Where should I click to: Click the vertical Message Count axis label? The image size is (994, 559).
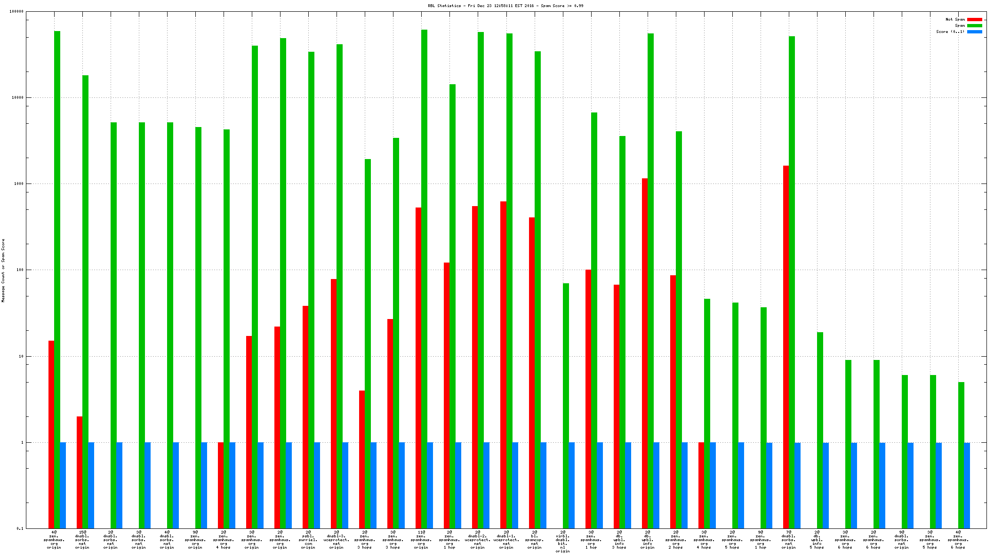click(x=3, y=270)
